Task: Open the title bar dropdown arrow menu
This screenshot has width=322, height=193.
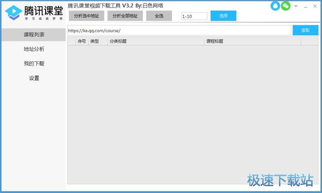Action: [x=296, y=6]
